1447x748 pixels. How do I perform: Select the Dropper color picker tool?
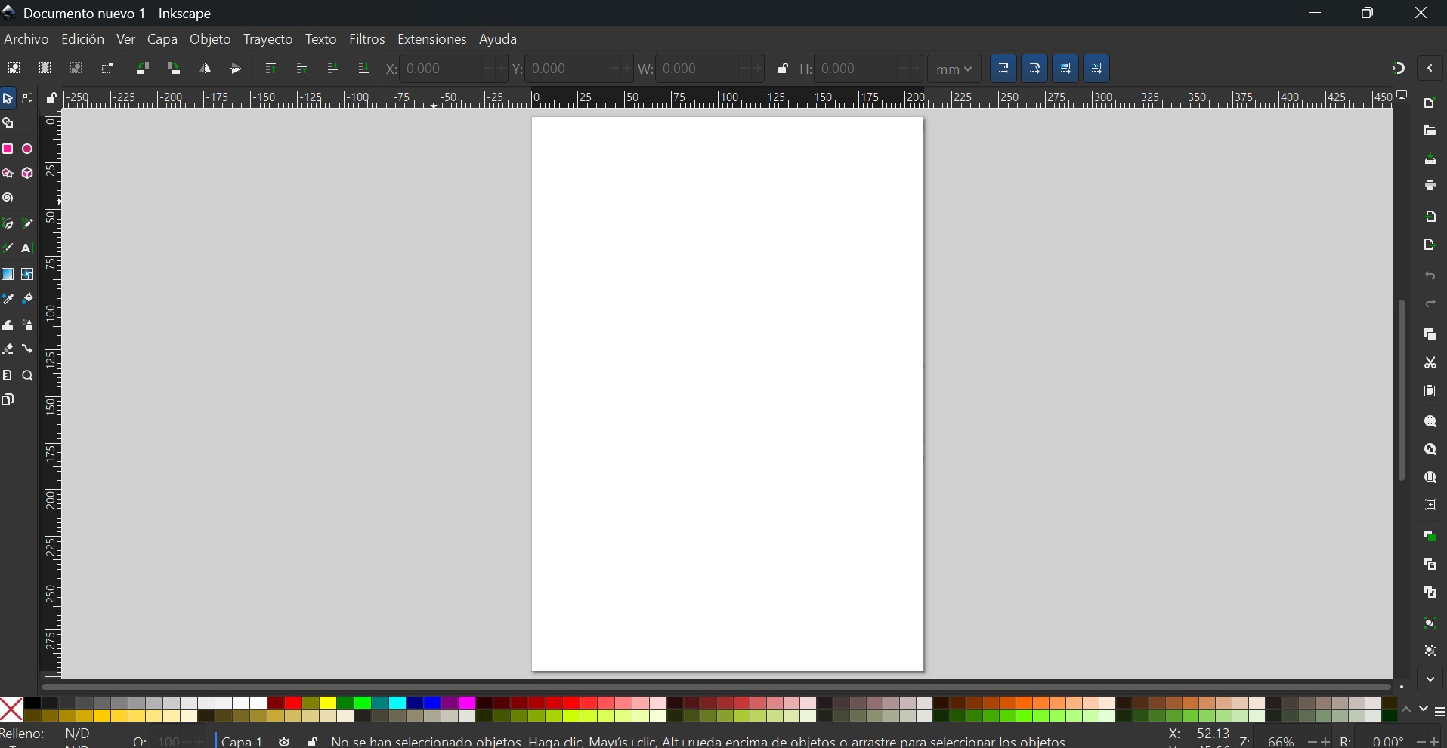[x=8, y=300]
